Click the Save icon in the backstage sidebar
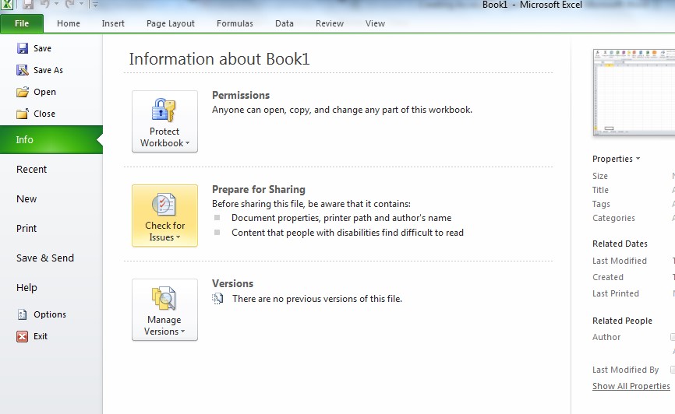Screen dimensions: 675x414 tap(23, 48)
